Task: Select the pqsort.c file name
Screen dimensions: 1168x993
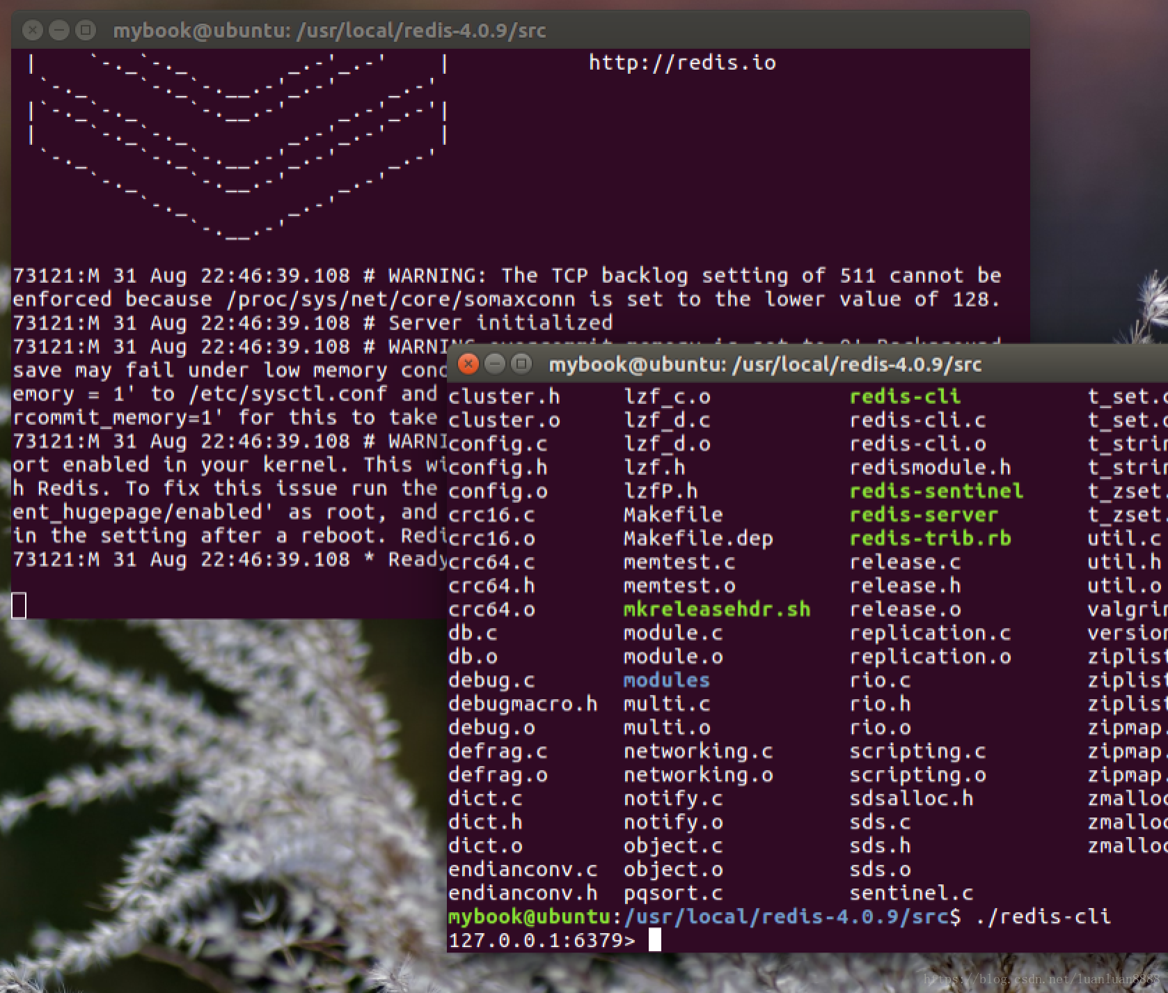Action: [x=673, y=893]
